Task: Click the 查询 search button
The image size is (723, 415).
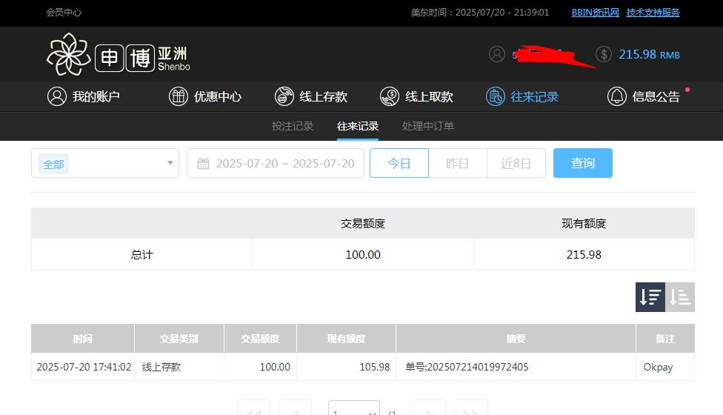Action: click(x=583, y=163)
